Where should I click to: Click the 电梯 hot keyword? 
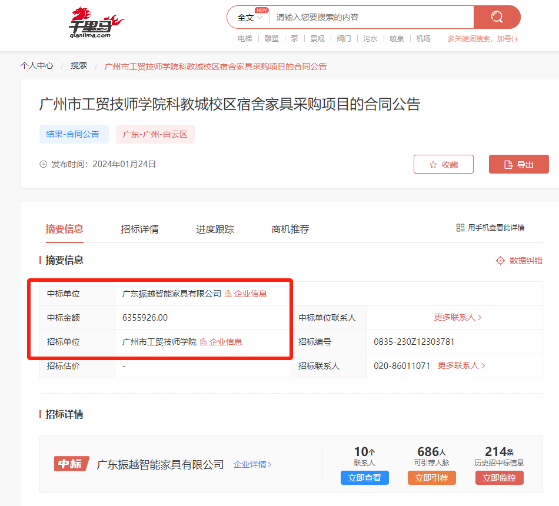[245, 38]
